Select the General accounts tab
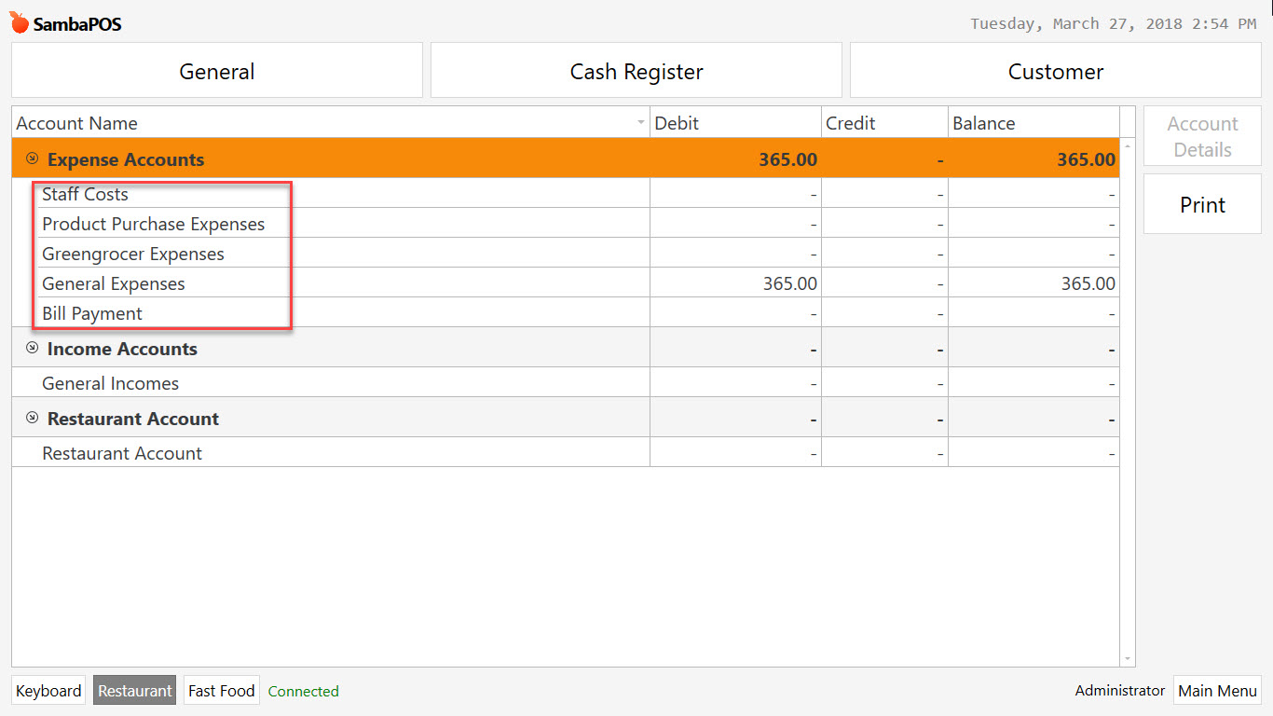 216,70
